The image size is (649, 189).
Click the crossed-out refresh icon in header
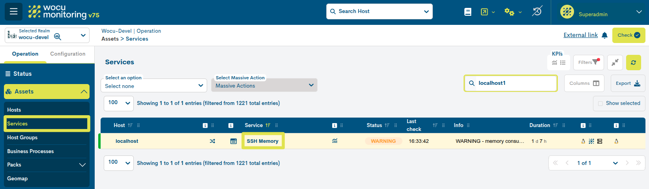pos(537,11)
